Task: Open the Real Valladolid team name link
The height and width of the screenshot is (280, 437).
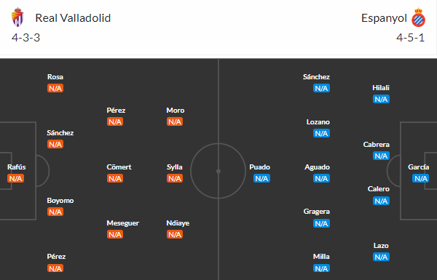Action: click(x=73, y=18)
